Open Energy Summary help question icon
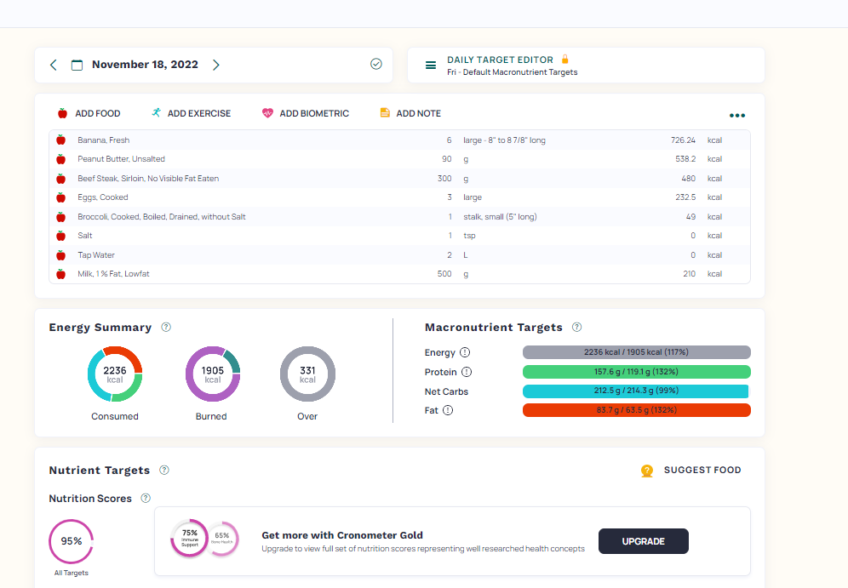This screenshot has width=848, height=588. 166,327
